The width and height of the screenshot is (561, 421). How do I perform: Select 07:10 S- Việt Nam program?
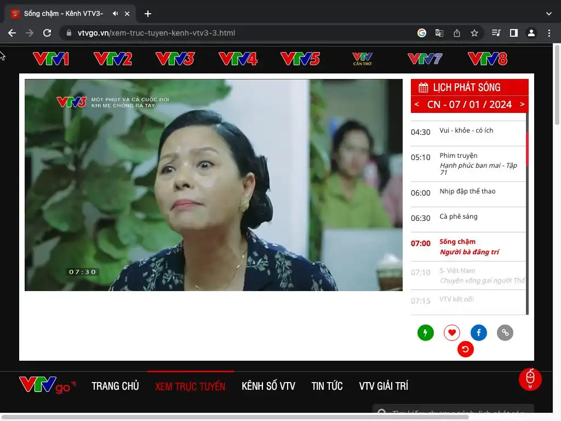pyautogui.click(x=468, y=276)
